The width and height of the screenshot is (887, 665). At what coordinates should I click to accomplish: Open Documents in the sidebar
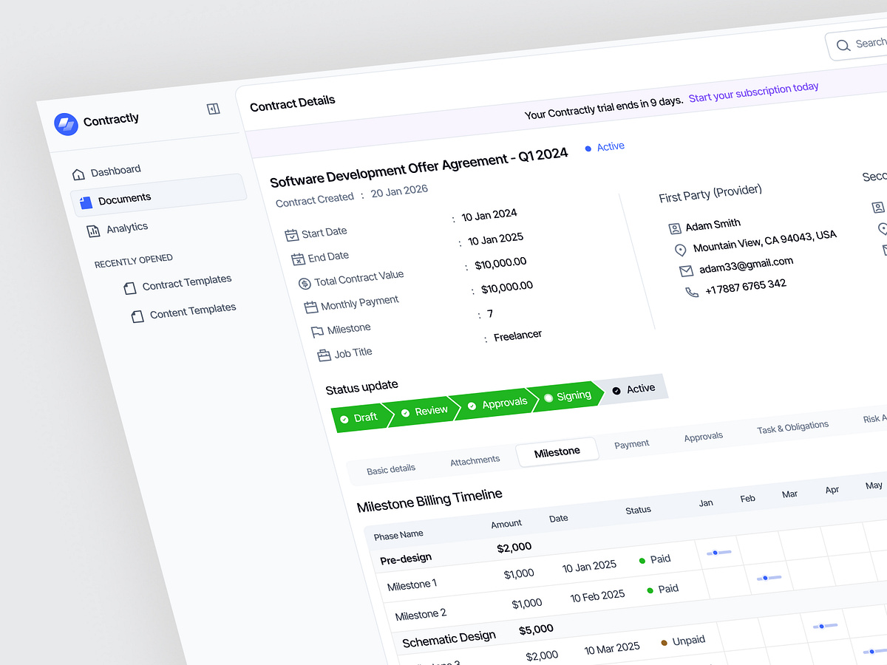point(158,194)
